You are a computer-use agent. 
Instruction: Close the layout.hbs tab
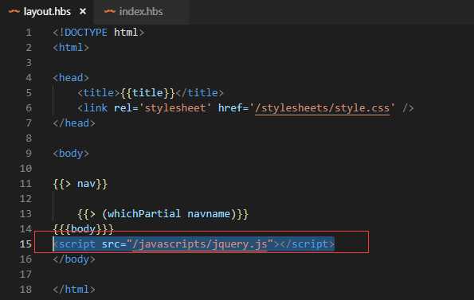tap(83, 12)
